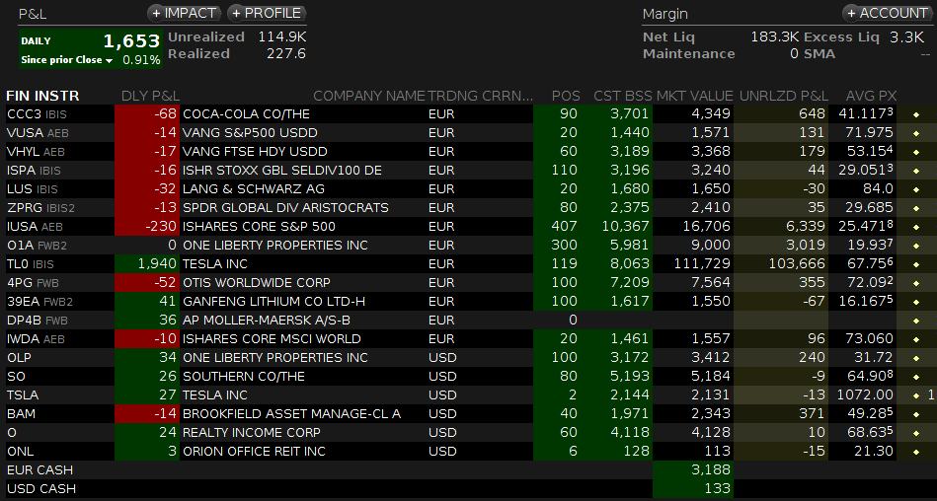Sort by the UNRLZD P&L column header
Screen dimensions: 937x501
[x=783, y=96]
